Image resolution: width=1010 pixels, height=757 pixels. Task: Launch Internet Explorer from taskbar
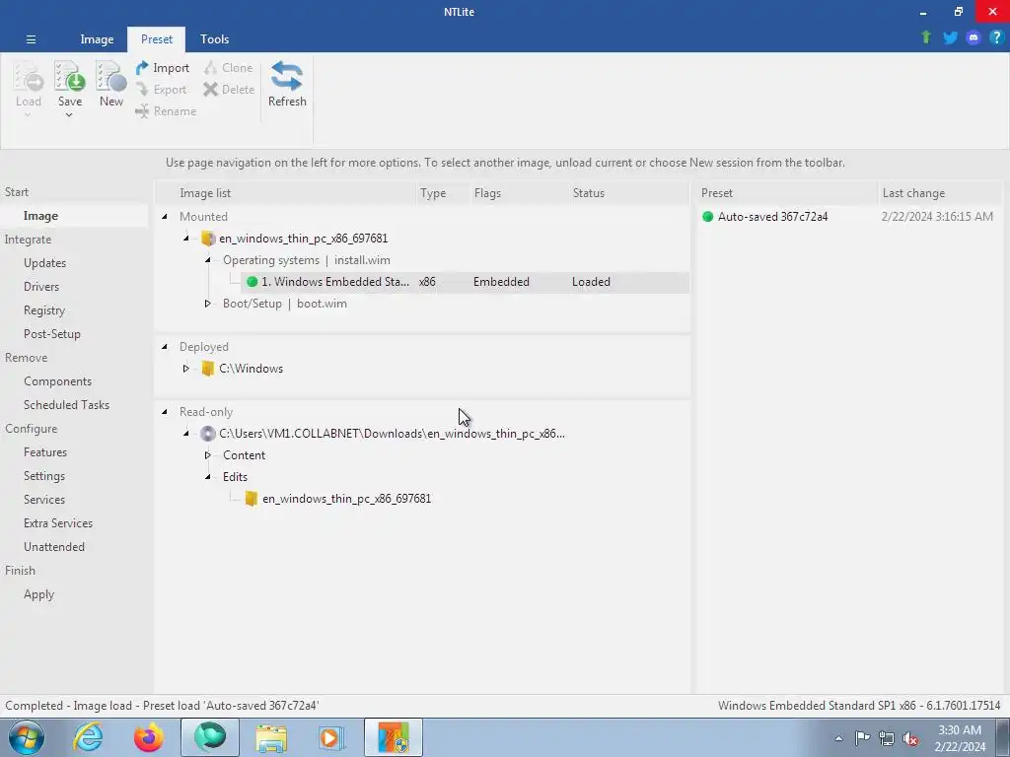click(x=88, y=737)
